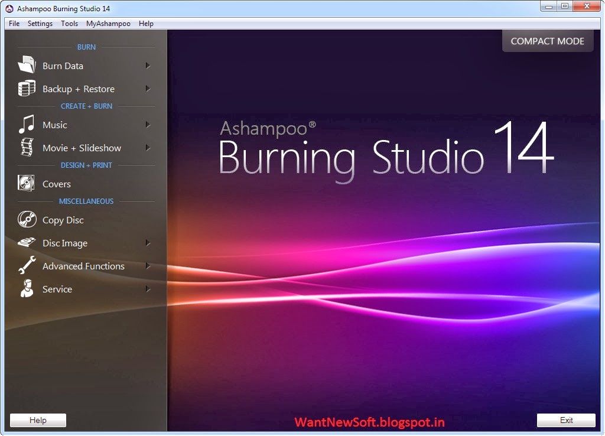Select the Disc Image label
The height and width of the screenshot is (436, 605).
tap(65, 243)
